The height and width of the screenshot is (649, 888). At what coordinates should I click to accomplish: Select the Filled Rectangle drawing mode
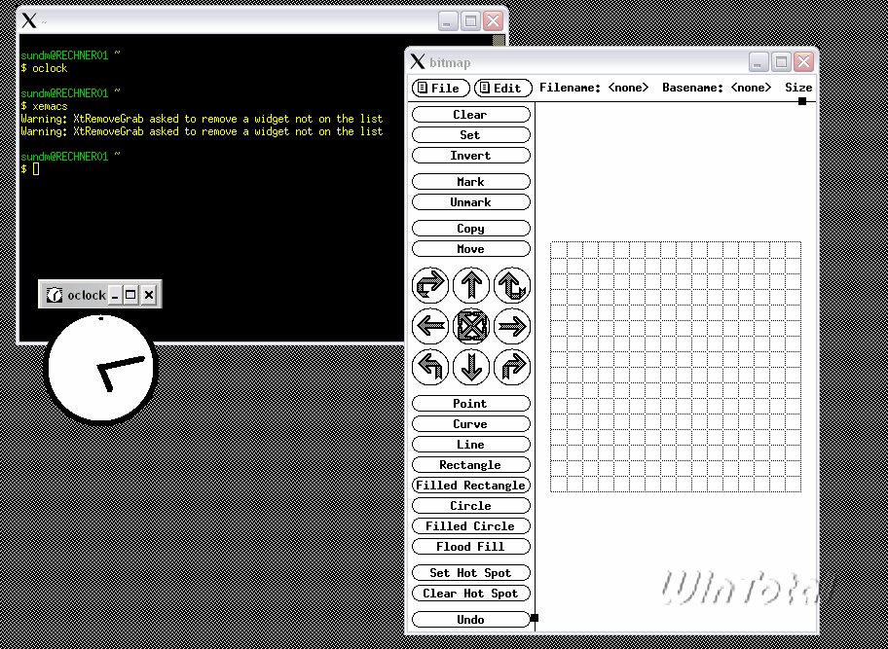point(471,485)
